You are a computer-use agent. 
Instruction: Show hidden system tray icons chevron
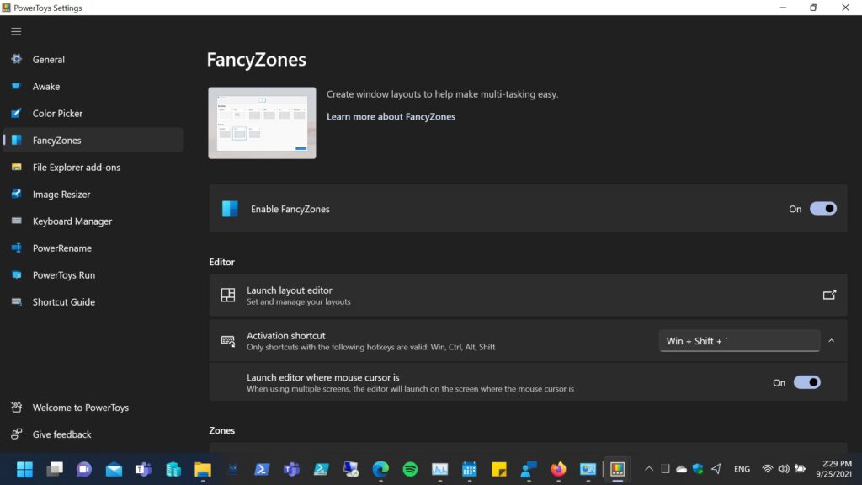648,469
